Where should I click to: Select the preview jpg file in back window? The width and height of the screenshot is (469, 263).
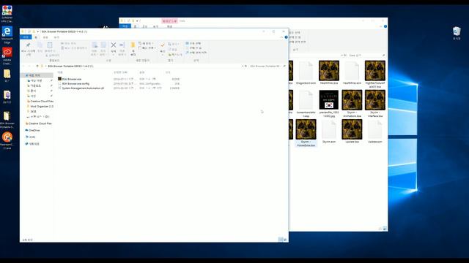(329, 104)
